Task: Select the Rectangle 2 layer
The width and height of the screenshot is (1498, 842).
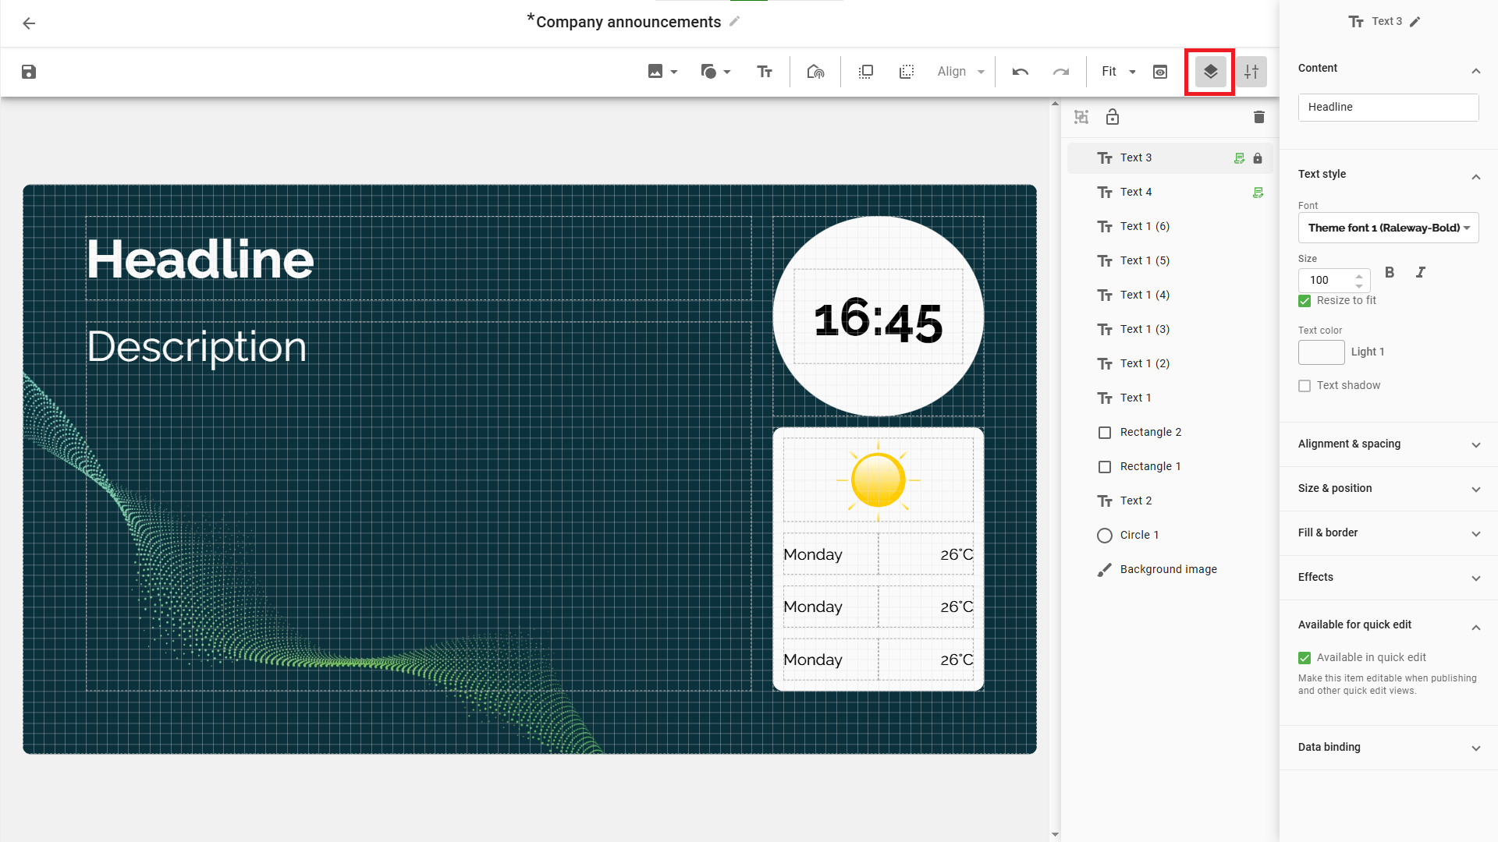Action: 1170,433
